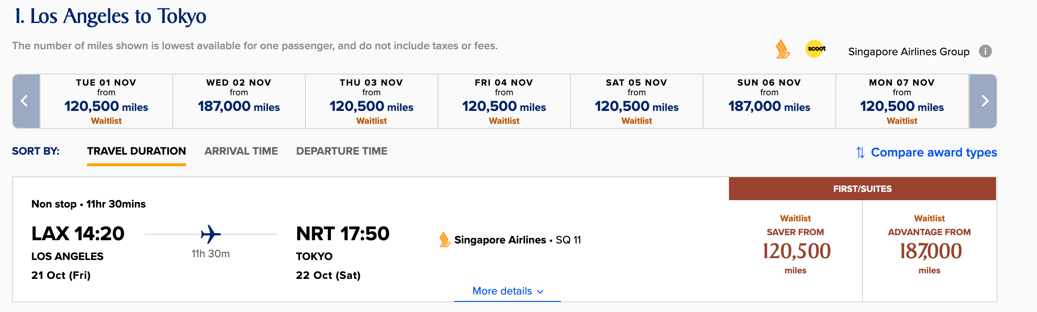Viewport: 1037px width, 312px height.
Task: Expand More details for flight SQ 11
Action: pyautogui.click(x=507, y=291)
